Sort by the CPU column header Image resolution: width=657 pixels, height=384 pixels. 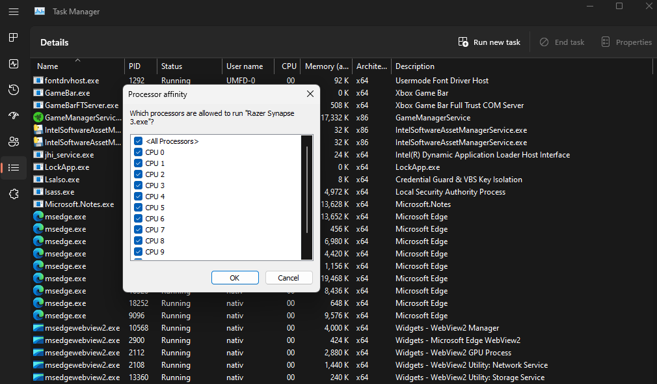click(x=288, y=66)
